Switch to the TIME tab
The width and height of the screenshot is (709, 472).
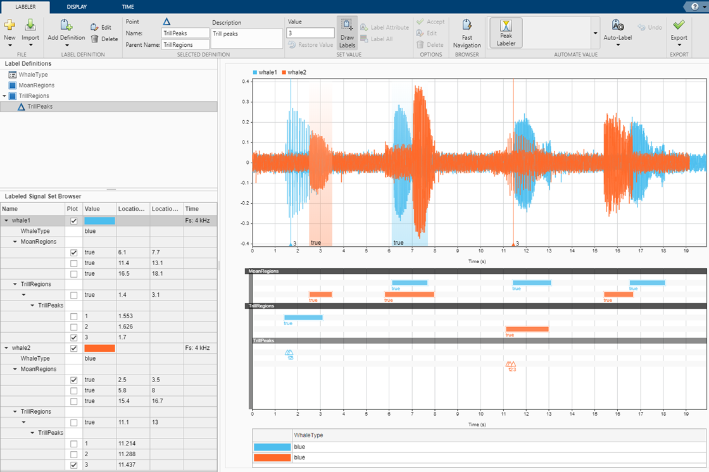point(128,7)
